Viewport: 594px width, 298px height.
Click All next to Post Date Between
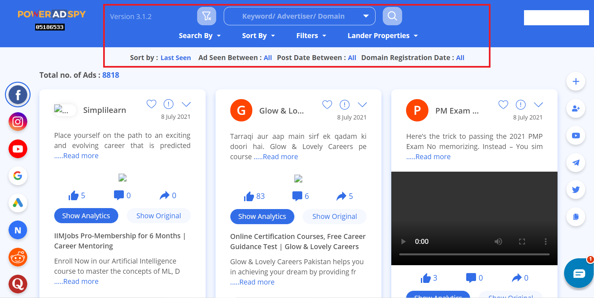coord(352,58)
